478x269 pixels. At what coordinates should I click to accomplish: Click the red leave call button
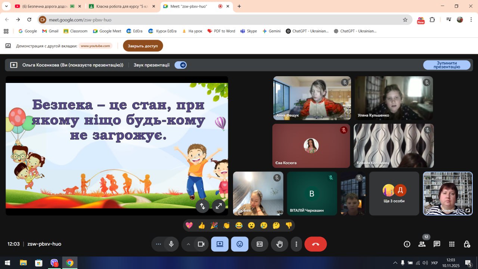tap(316, 244)
